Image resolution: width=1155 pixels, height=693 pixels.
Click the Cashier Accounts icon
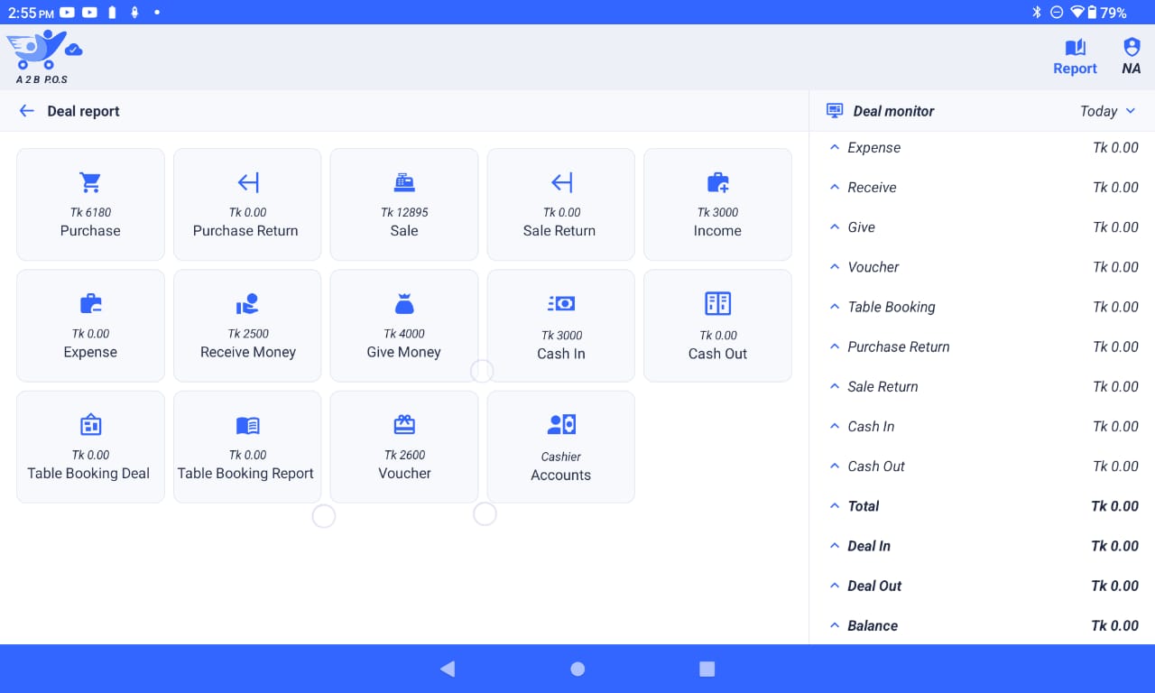(560, 424)
